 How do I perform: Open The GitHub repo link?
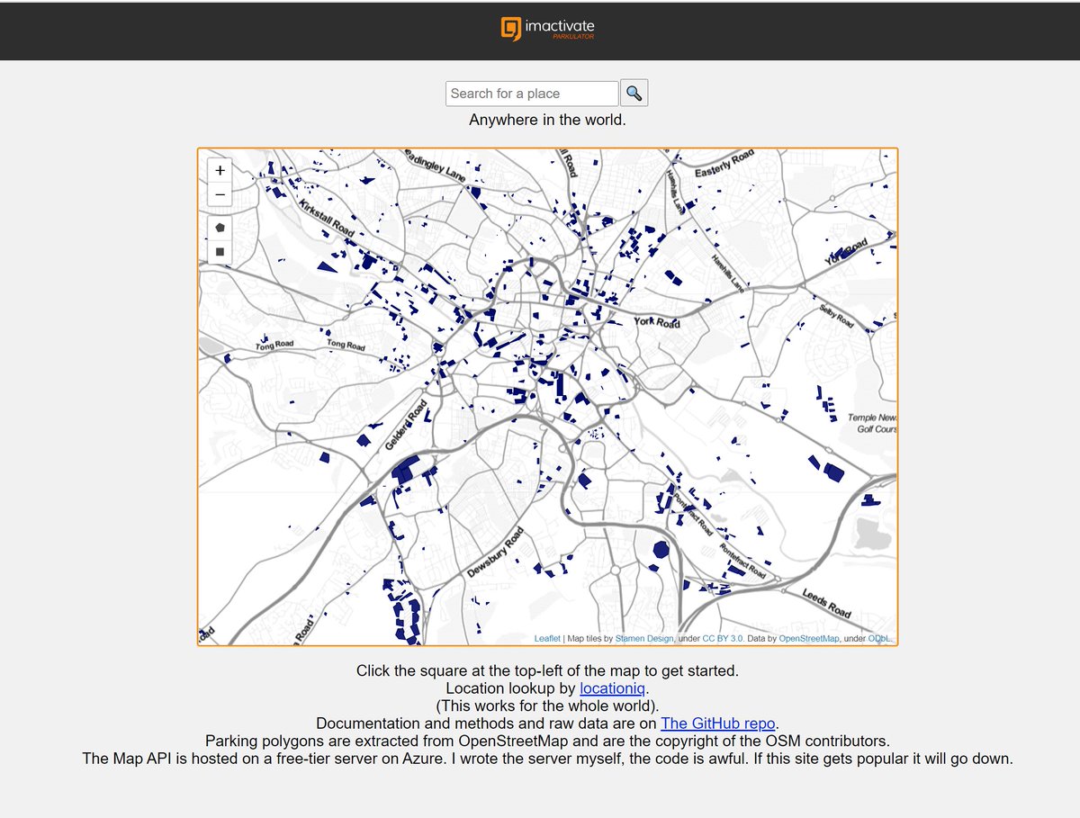point(718,724)
